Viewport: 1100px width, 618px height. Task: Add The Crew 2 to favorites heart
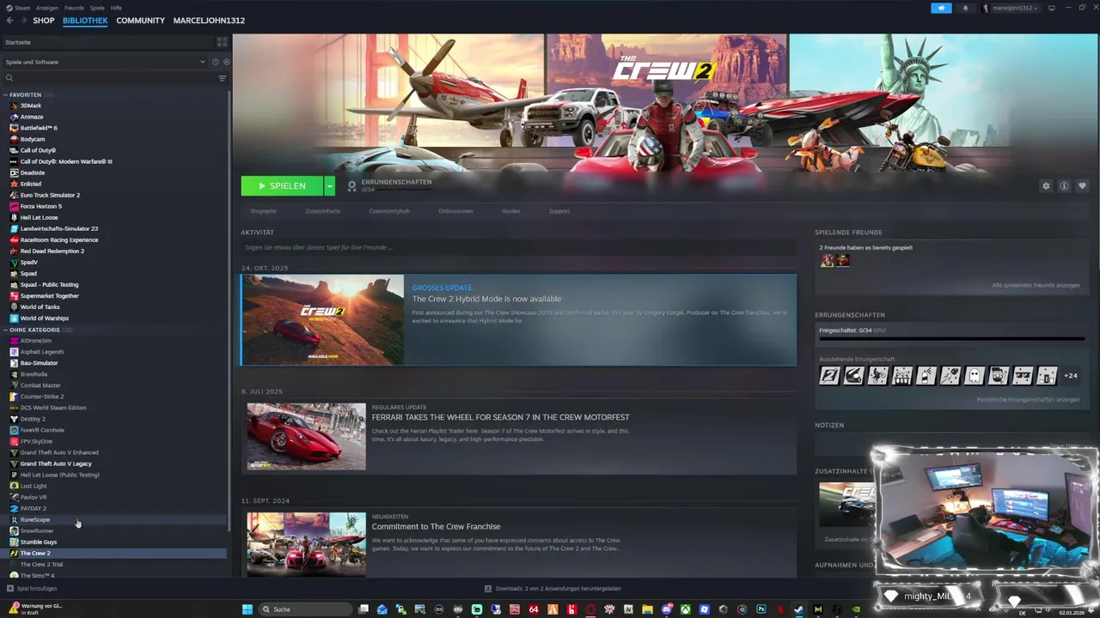[1082, 185]
